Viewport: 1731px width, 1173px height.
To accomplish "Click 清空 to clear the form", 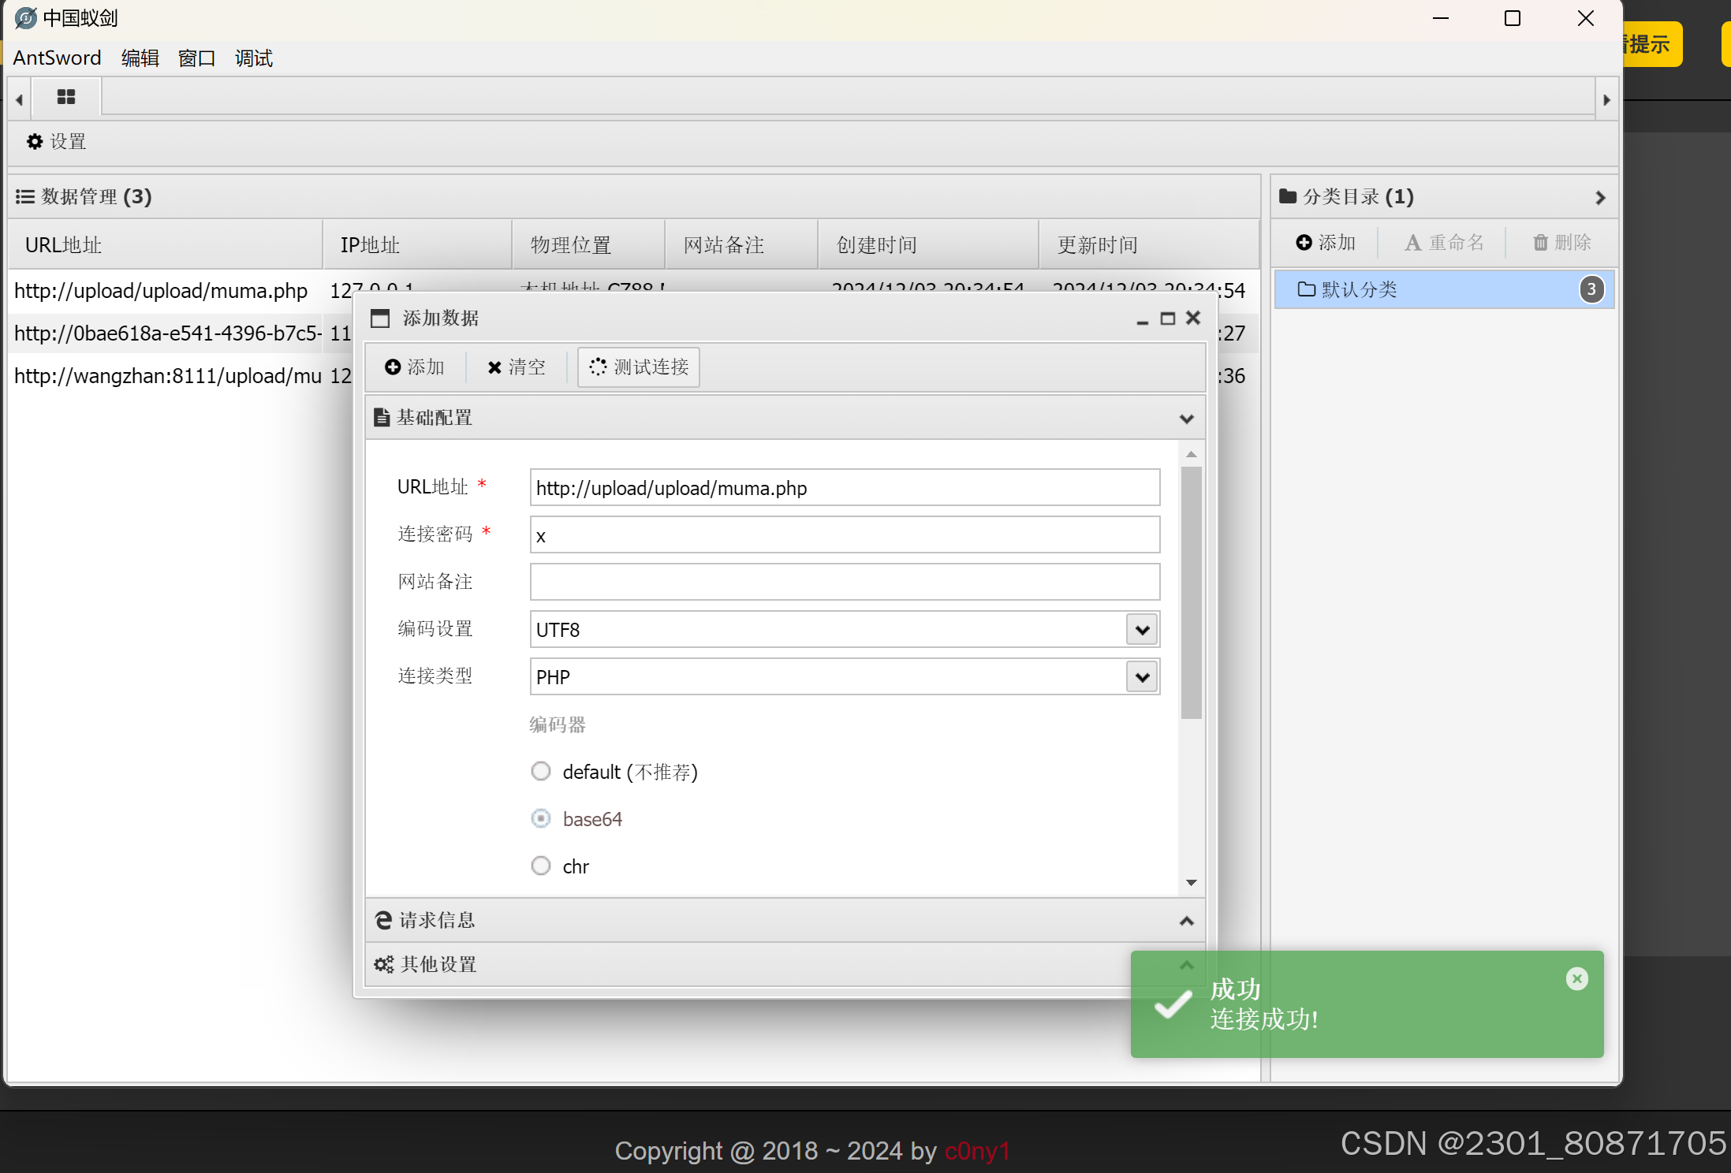I will [x=517, y=367].
